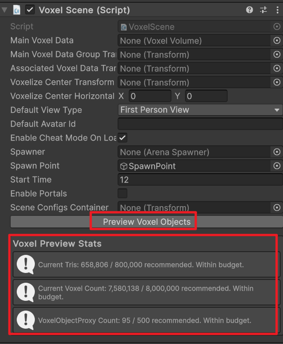This screenshot has width=283, height=344.
Task: Open the three-dot component context menu
Action: coord(277,10)
